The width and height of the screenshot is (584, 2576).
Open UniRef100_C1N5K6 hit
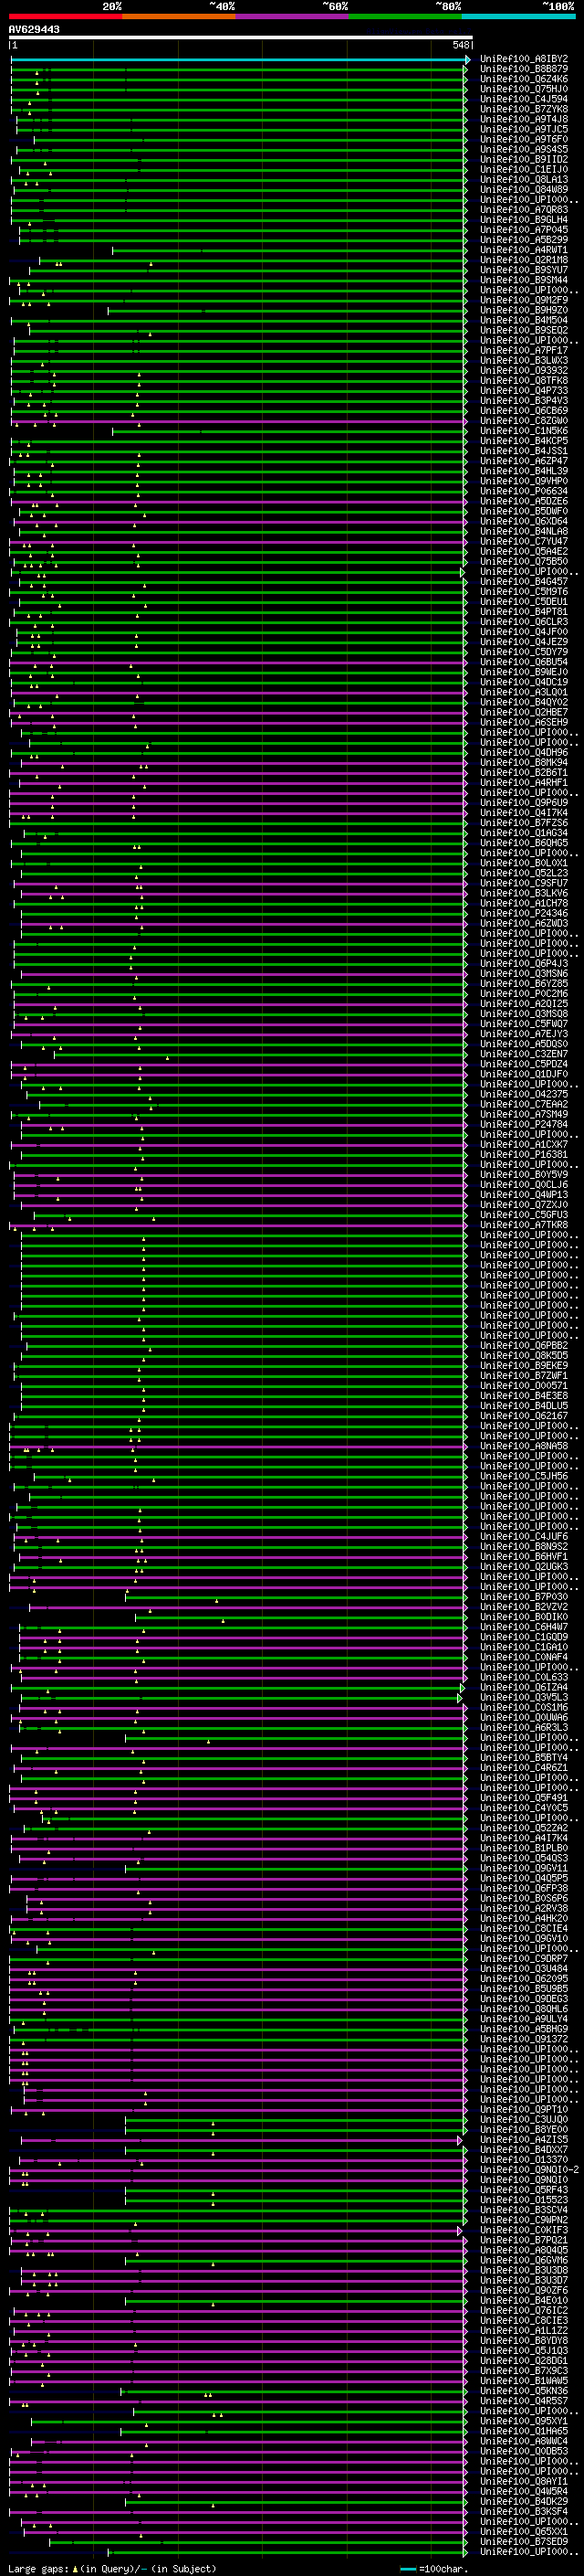point(524,431)
